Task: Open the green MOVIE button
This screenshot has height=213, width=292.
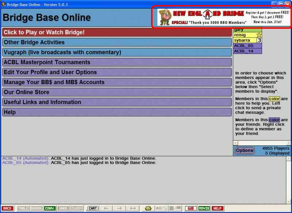Action: click(204, 208)
